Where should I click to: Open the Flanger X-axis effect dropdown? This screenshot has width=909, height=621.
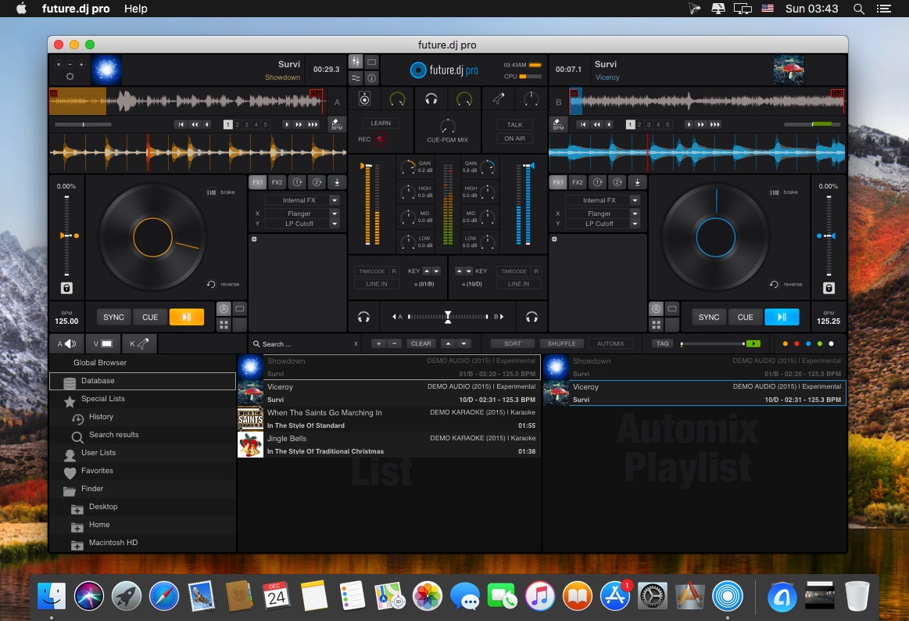point(299,213)
